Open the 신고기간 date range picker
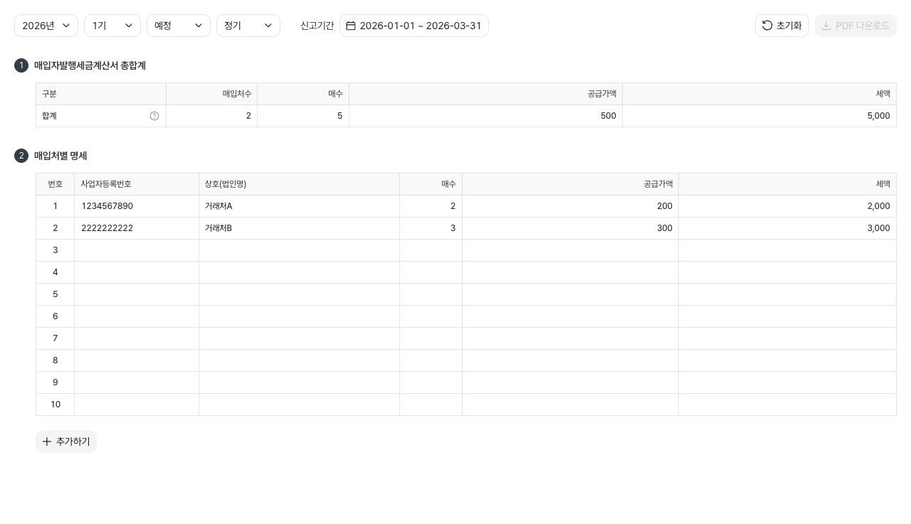Image resolution: width=911 pixels, height=524 pixels. [x=414, y=26]
